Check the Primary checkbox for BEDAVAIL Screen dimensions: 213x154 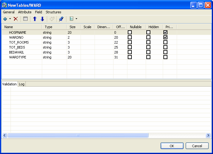coord(165,52)
